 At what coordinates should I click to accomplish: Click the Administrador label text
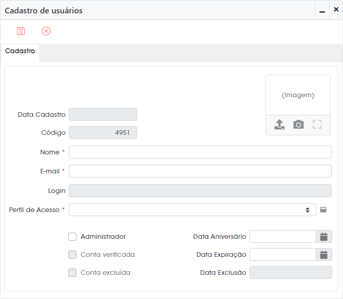[103, 237]
